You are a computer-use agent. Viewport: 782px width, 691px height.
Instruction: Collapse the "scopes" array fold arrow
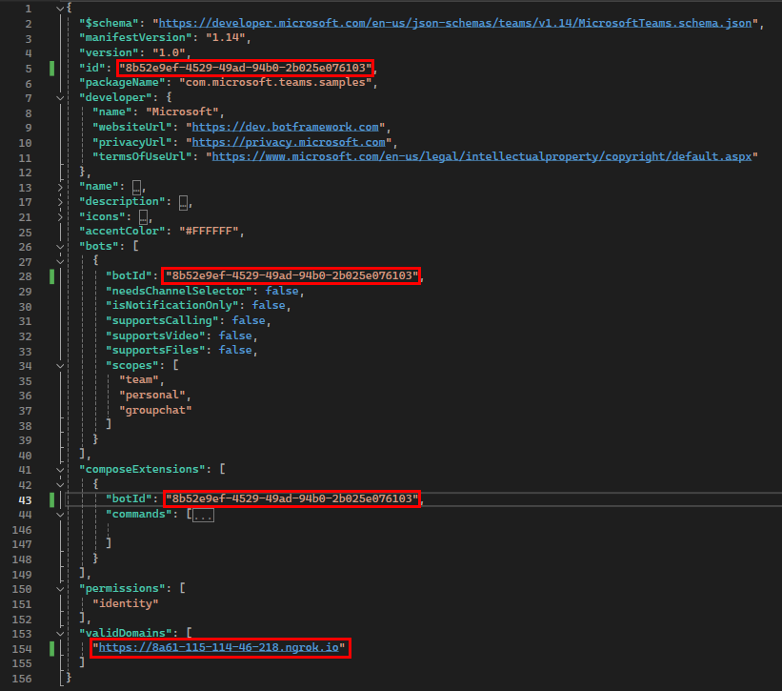(x=60, y=366)
